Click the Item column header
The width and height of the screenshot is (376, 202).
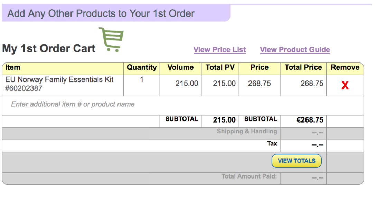(x=13, y=68)
